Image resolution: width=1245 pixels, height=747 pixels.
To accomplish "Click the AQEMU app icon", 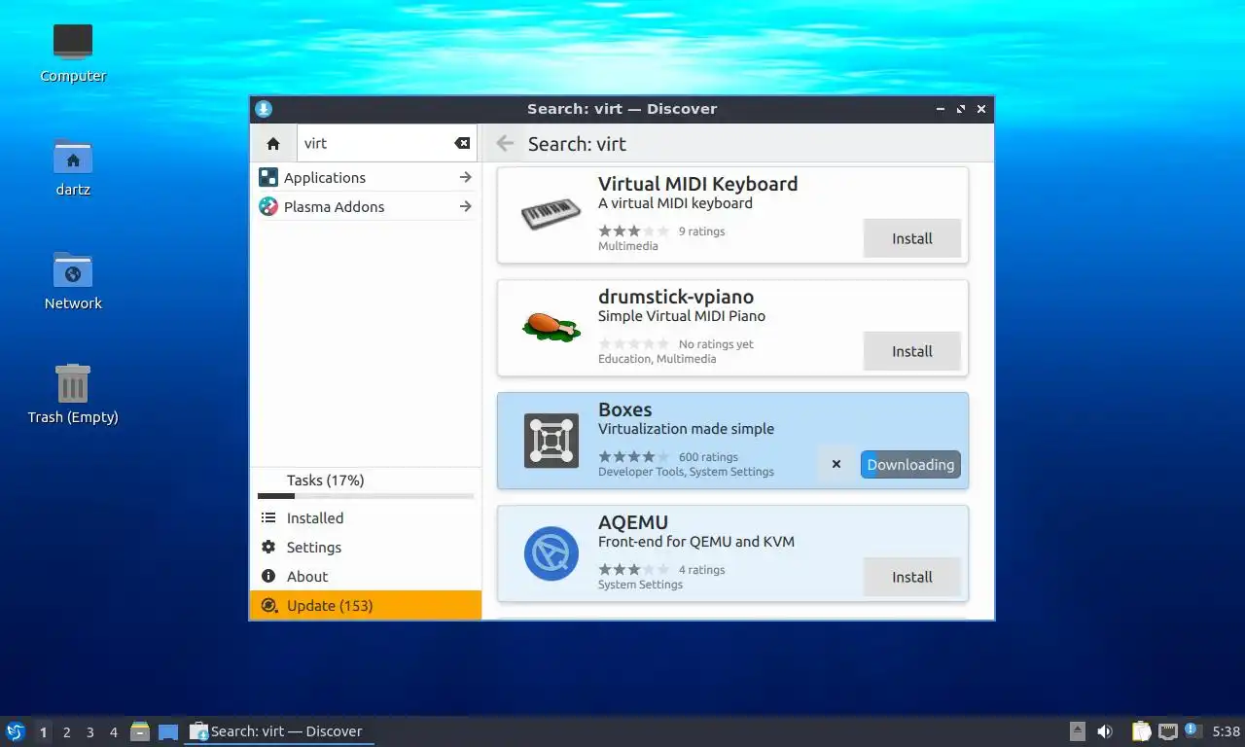I will click(x=551, y=553).
